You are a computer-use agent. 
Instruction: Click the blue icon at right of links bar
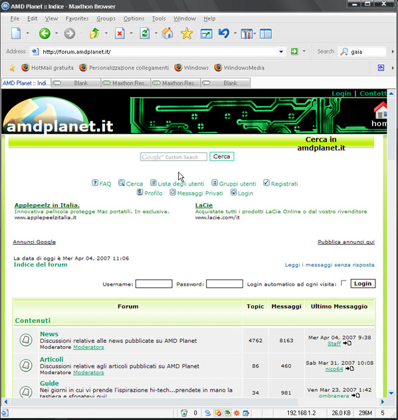pyautogui.click(x=381, y=68)
